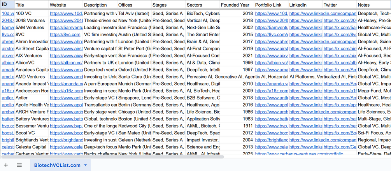The height and width of the screenshot is (171, 391).
Task: Select the Twitter column header
Action: coord(339,5)
